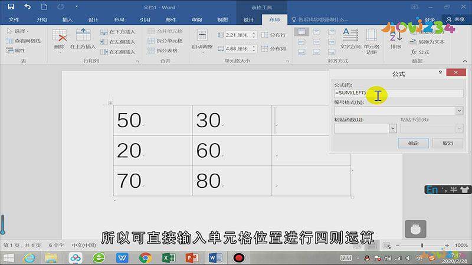Insert row with 在上方插入
The height and width of the screenshot is (265, 472).
83,39
